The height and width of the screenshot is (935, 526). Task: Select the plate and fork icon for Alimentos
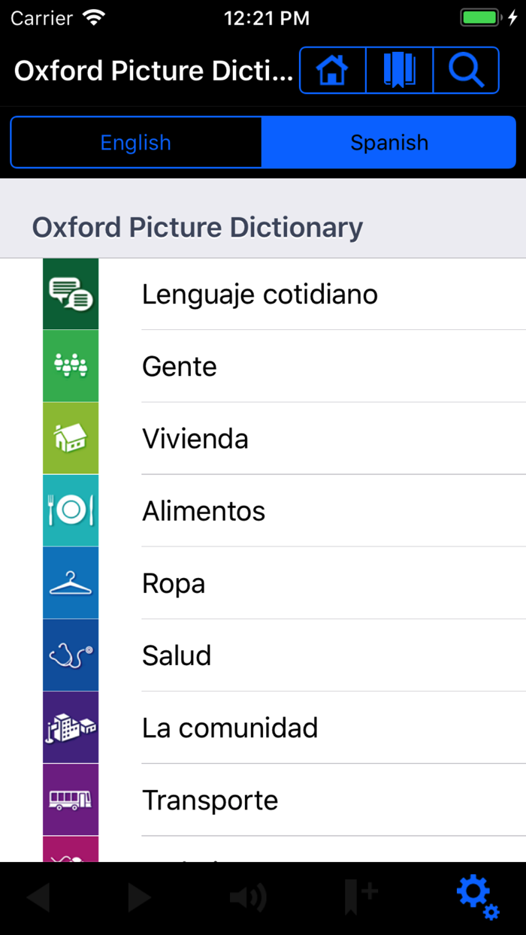click(71, 510)
